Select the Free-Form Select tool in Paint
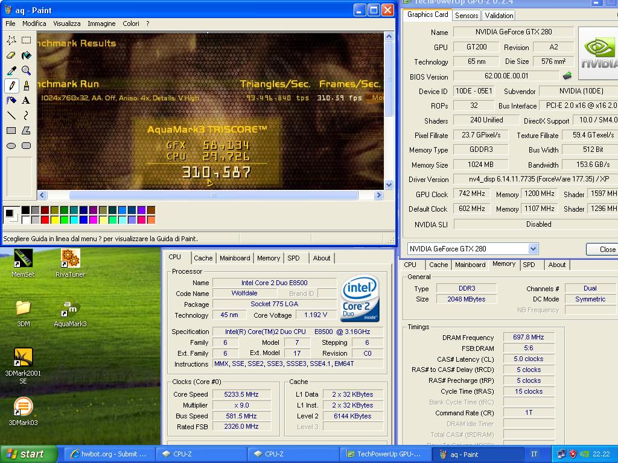Image resolution: width=618 pixels, height=463 pixels. tap(11, 40)
